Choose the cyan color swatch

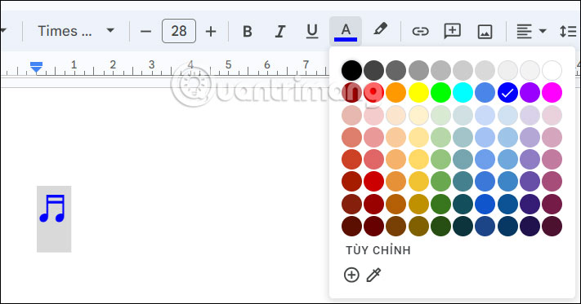[463, 93]
